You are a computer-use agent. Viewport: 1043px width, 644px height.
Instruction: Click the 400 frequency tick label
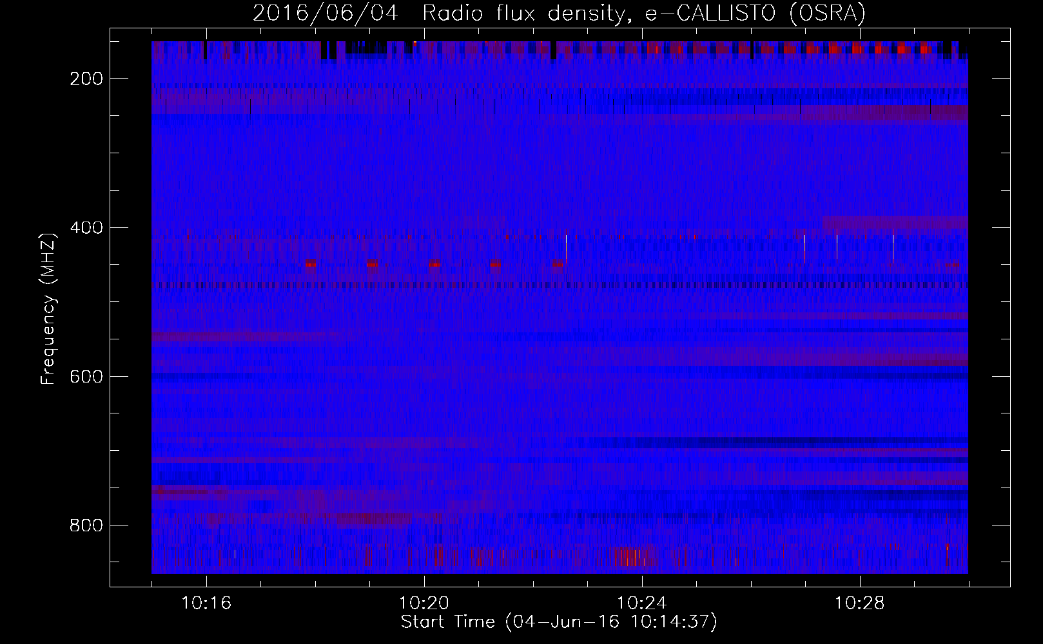[86, 228]
